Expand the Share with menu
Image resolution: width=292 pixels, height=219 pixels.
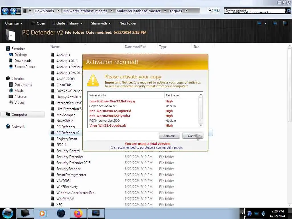click(101, 23)
